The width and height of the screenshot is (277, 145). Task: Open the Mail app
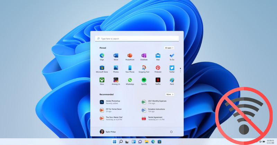(158, 57)
